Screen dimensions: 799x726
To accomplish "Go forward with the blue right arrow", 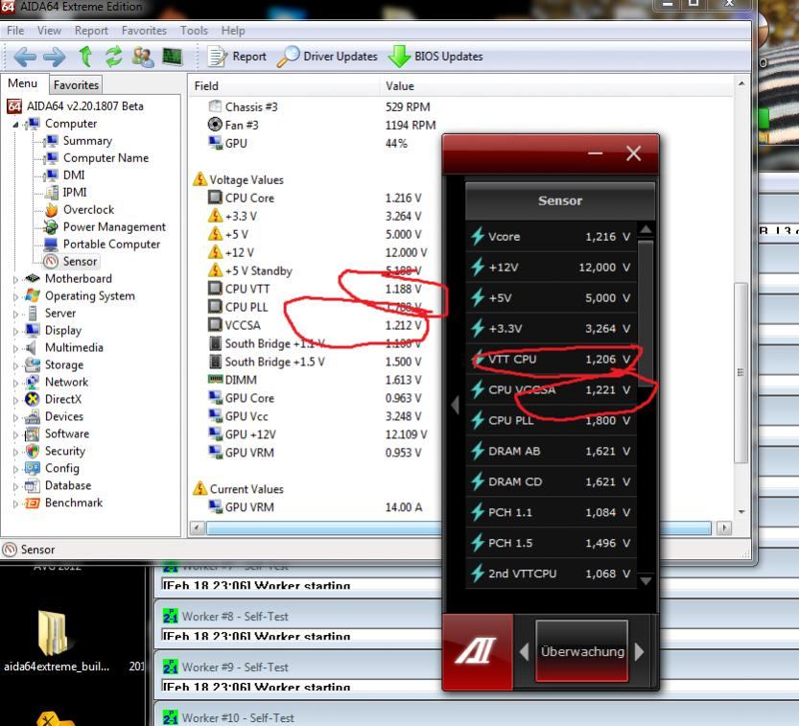I will 54,57.
